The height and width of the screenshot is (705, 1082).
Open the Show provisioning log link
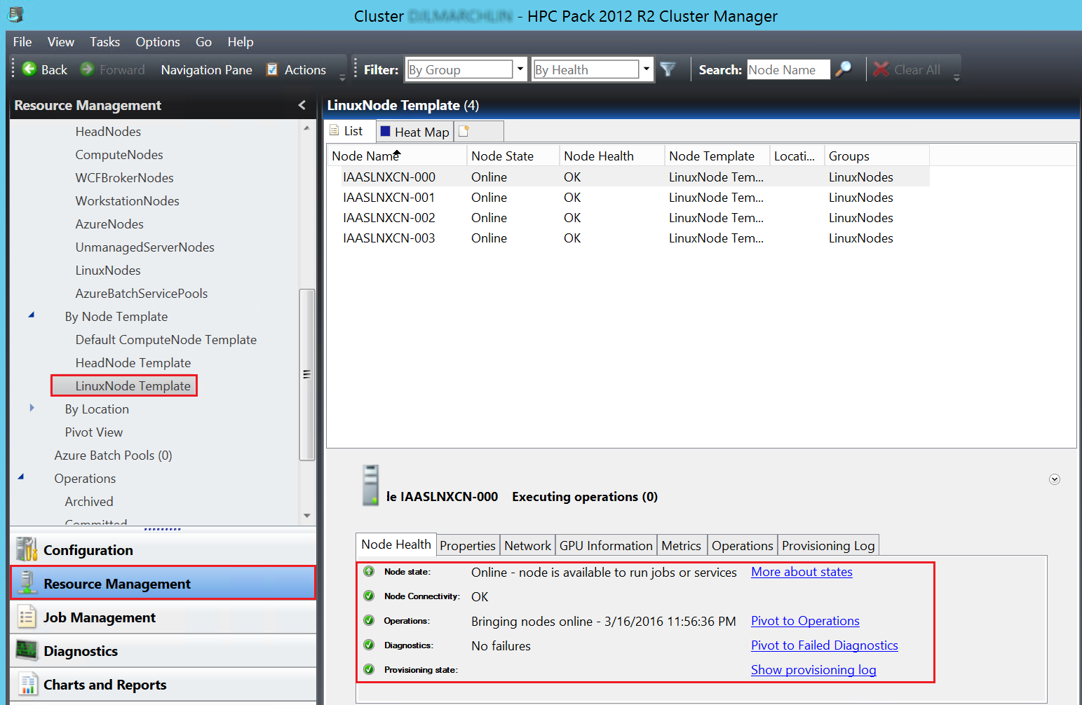pyautogui.click(x=813, y=670)
